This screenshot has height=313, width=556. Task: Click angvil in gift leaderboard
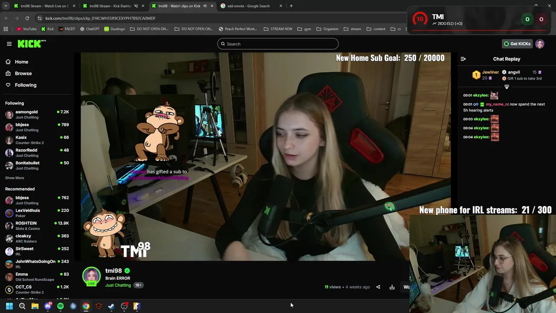point(514,72)
